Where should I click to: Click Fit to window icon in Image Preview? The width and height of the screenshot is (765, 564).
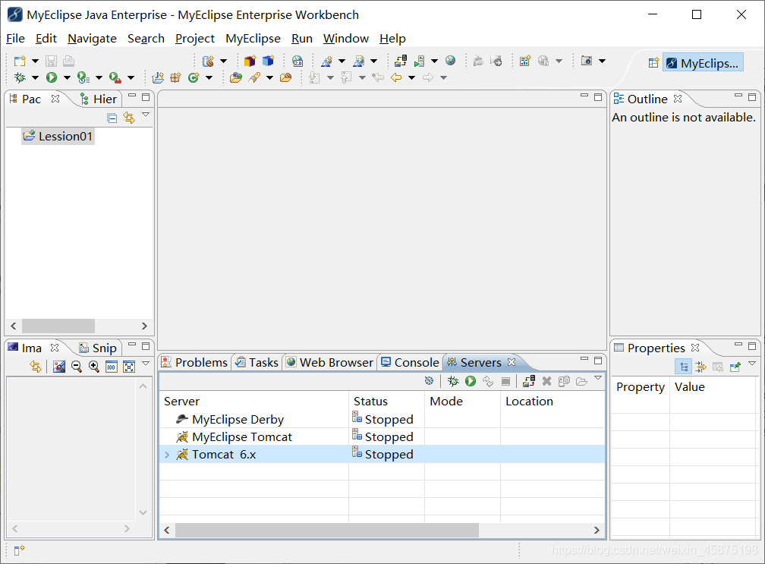(x=129, y=367)
